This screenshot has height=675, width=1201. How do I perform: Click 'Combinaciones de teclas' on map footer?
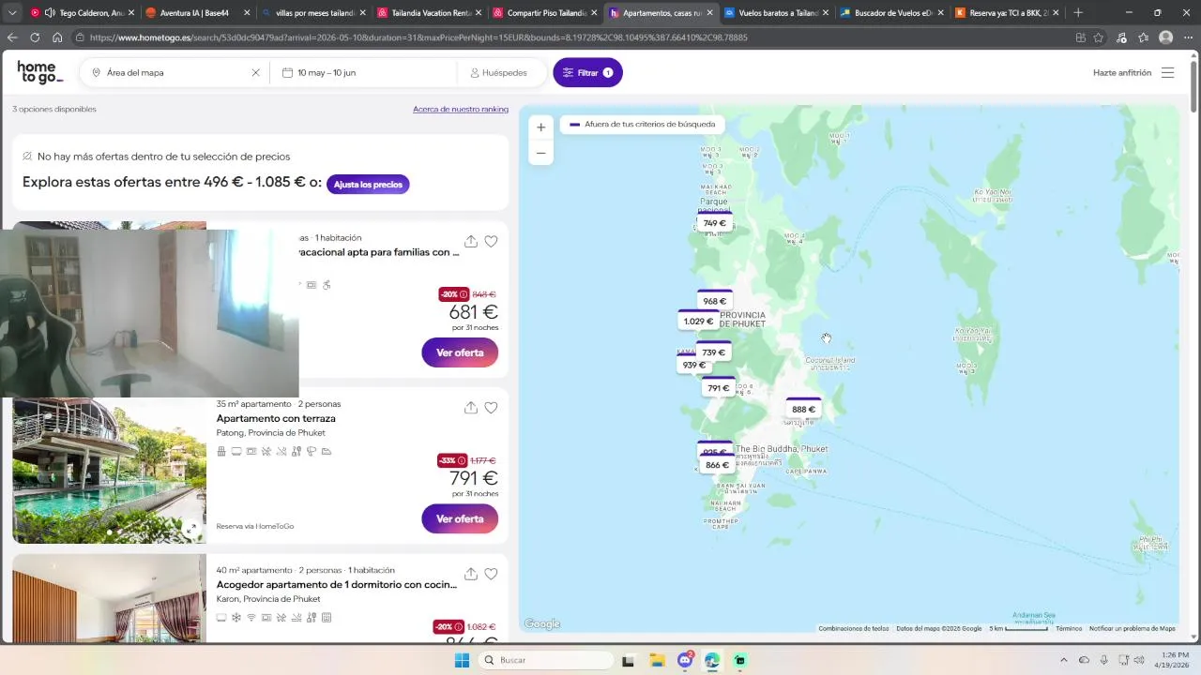853,629
